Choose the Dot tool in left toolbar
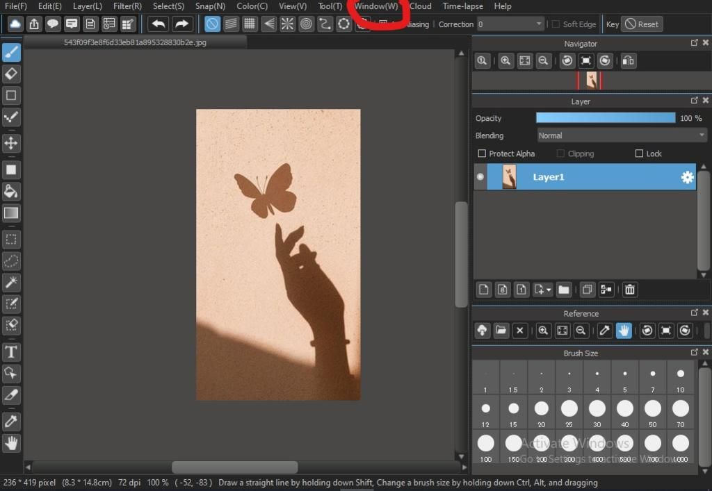 coord(11,117)
